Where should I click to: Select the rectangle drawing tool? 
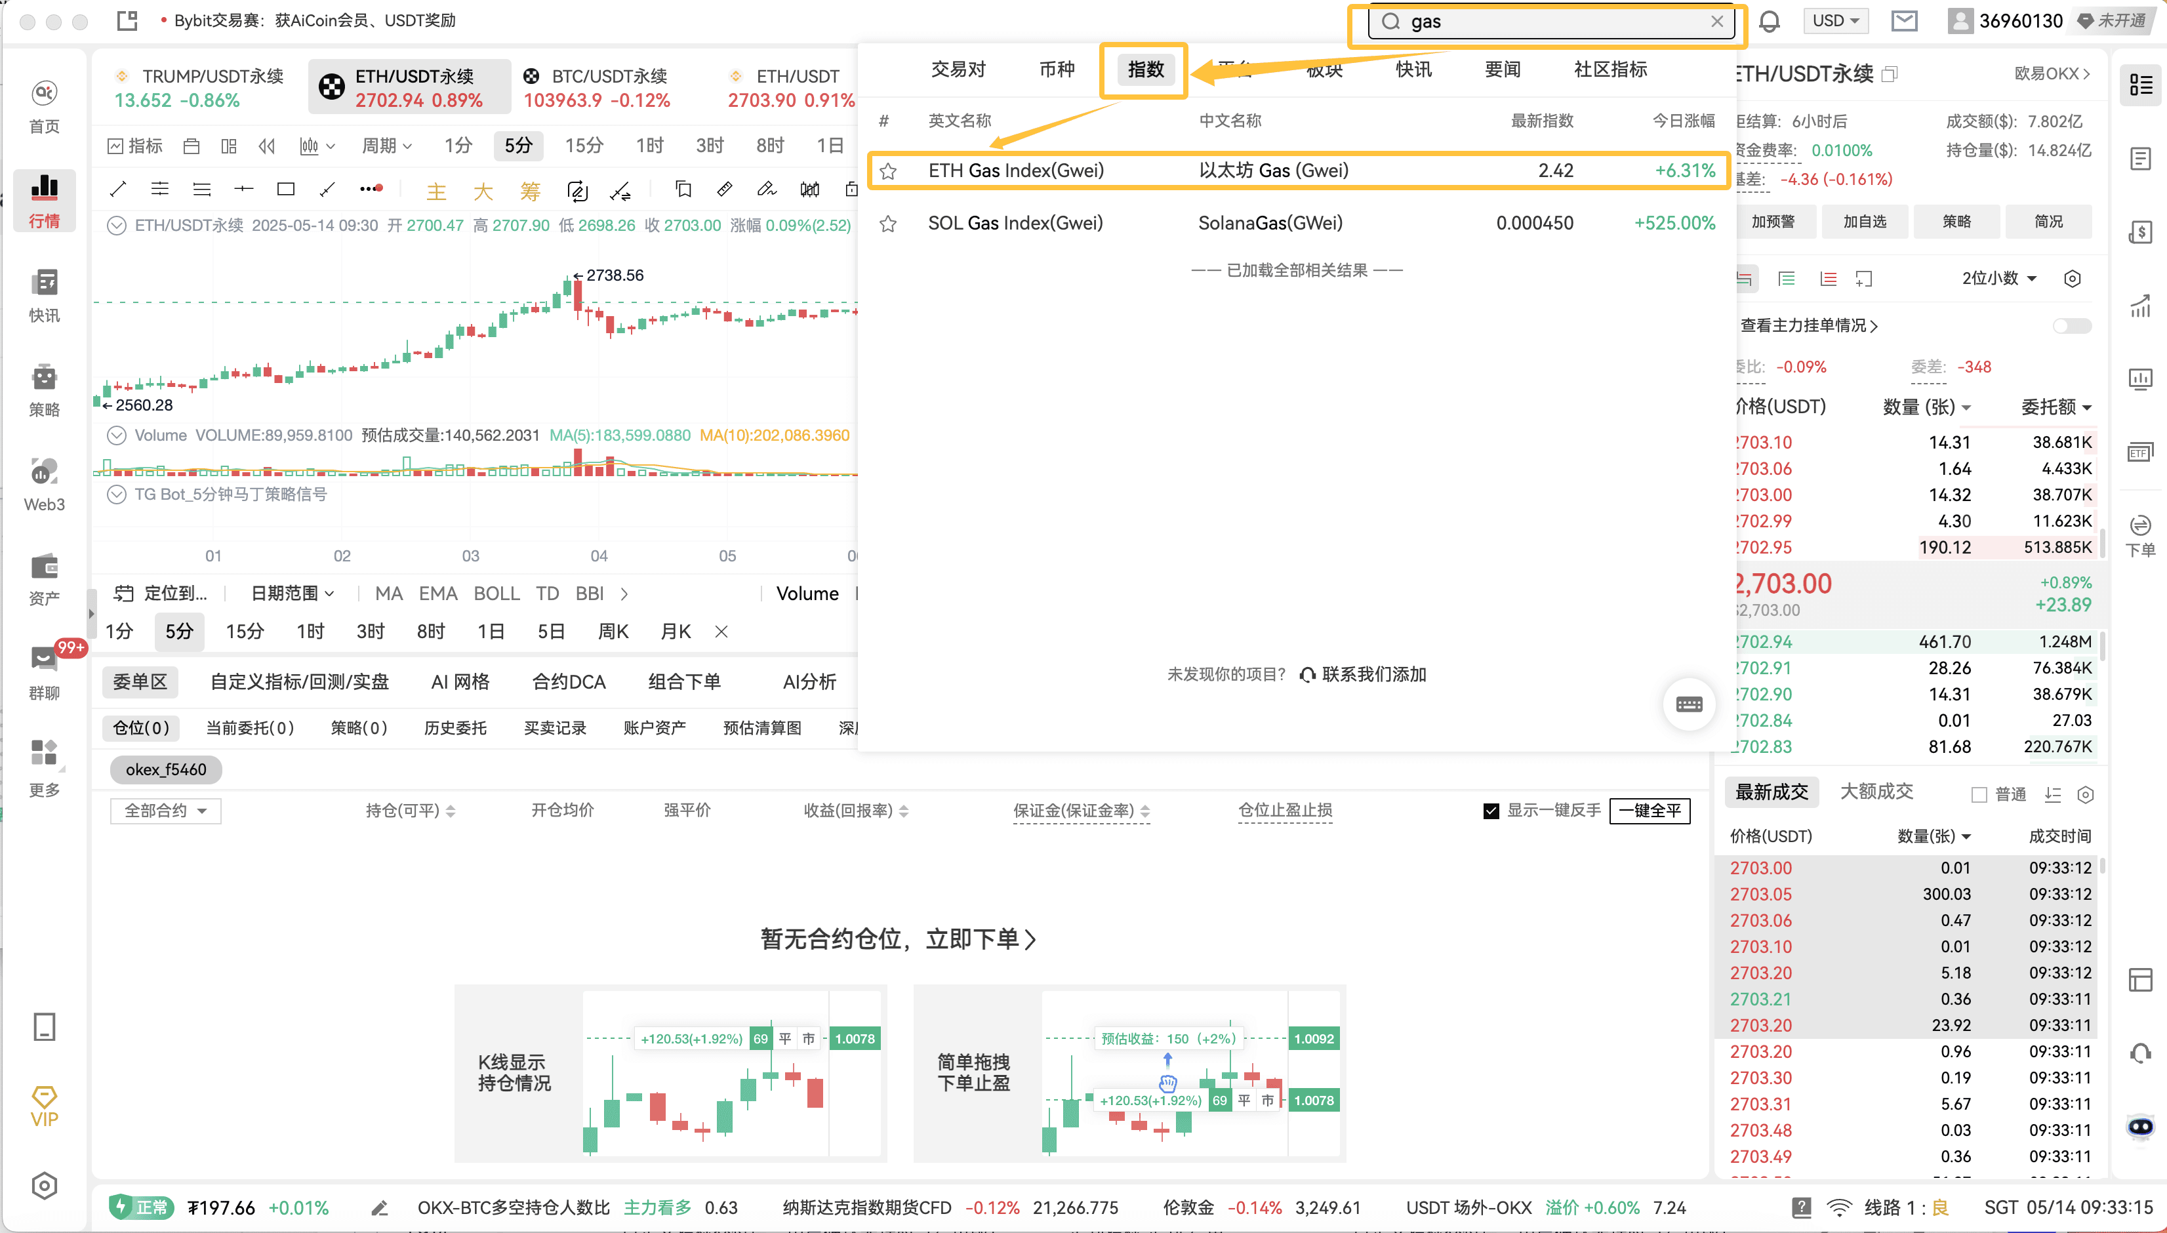[x=285, y=189]
